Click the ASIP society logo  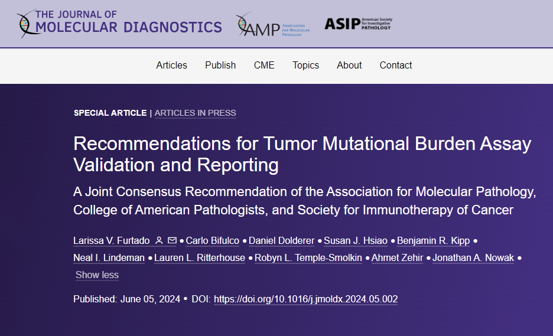click(357, 24)
